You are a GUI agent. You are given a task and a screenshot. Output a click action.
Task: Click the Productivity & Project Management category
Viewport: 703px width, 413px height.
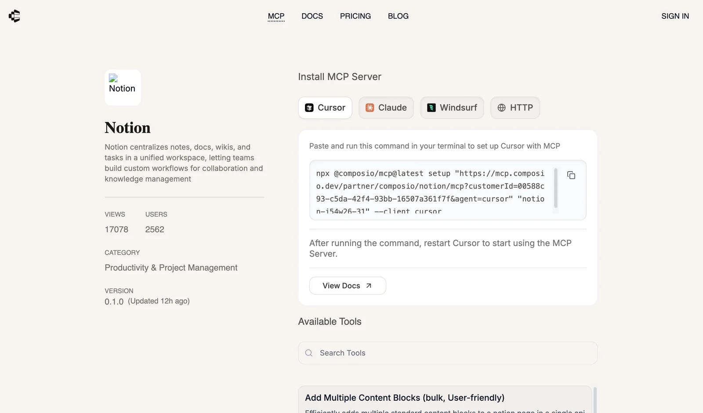[x=171, y=268]
